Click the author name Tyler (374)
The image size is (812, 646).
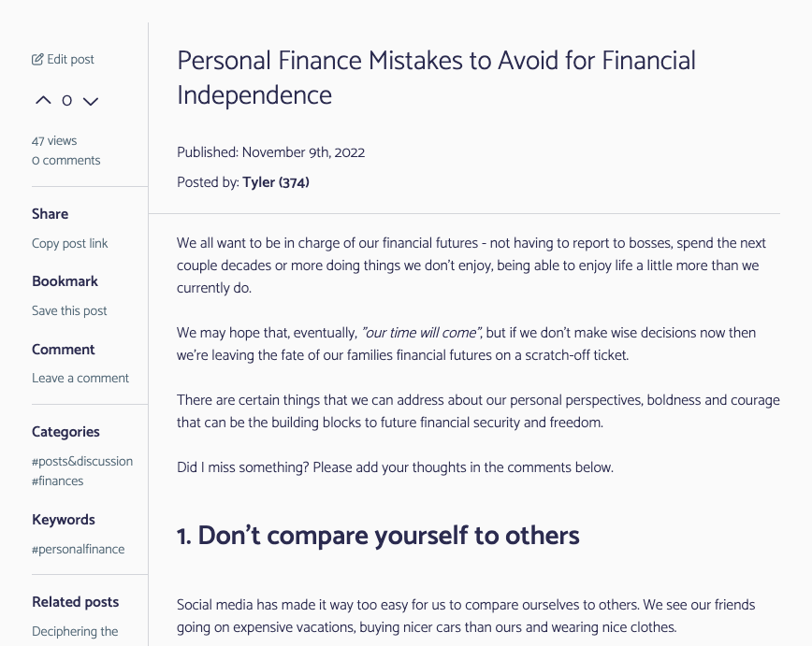coord(276,182)
